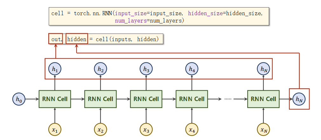Select the RNN Cell above the x2 input

[x=100, y=99]
